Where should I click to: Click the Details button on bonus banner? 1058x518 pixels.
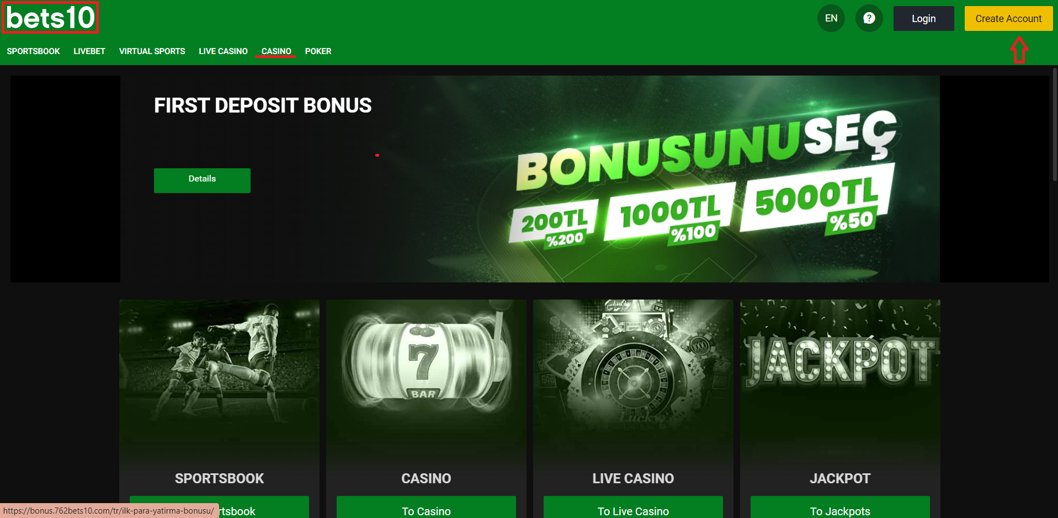coord(202,180)
